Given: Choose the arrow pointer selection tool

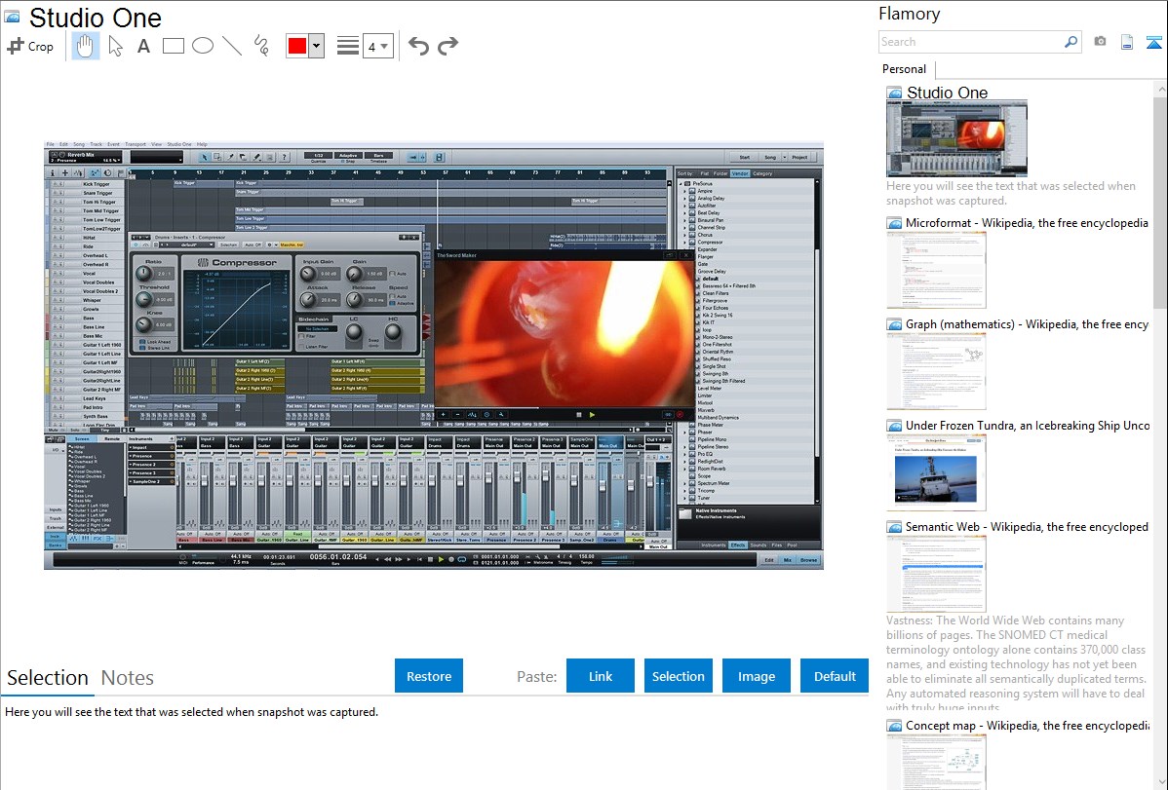Looking at the screenshot, I should tap(115, 46).
